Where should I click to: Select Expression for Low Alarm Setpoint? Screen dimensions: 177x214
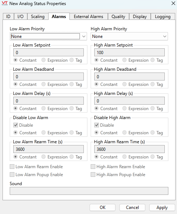(44, 60)
